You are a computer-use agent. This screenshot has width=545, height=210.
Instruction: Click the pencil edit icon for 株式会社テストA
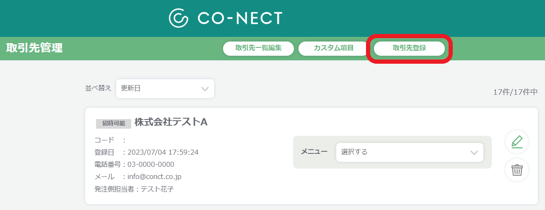pyautogui.click(x=517, y=142)
